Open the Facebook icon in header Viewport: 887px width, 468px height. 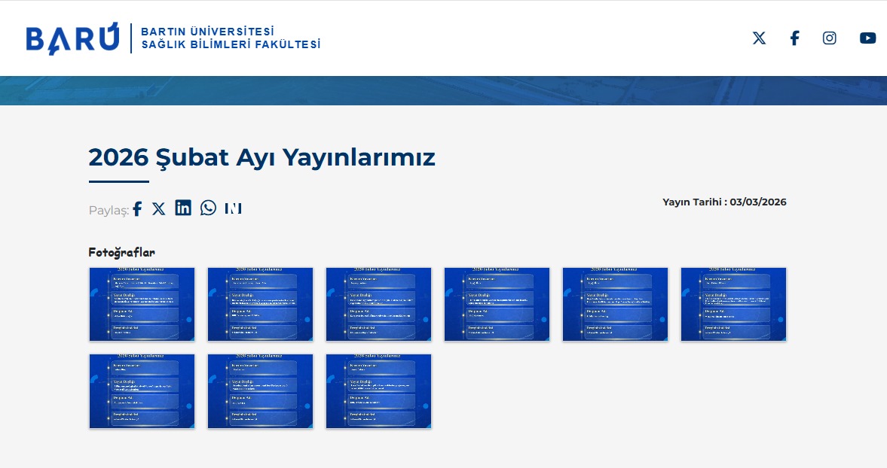(x=794, y=38)
